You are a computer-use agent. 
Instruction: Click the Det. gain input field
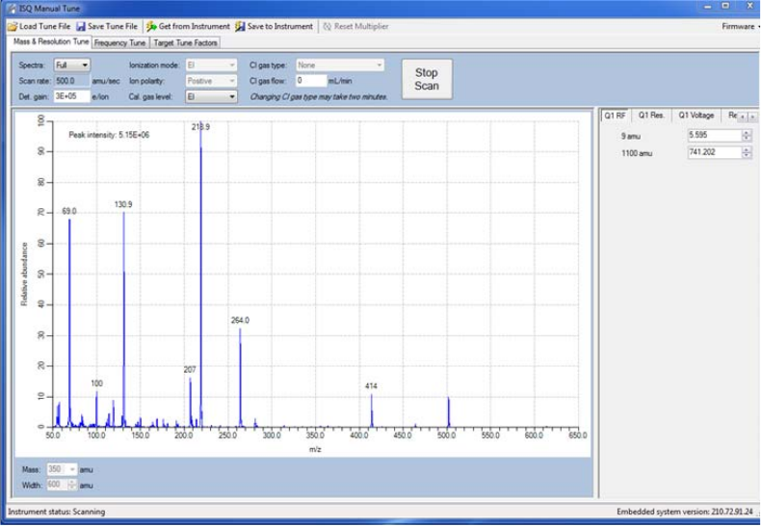pyautogui.click(x=71, y=96)
